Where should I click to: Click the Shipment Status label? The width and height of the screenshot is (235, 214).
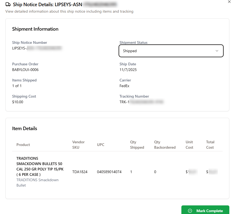pyautogui.click(x=133, y=42)
